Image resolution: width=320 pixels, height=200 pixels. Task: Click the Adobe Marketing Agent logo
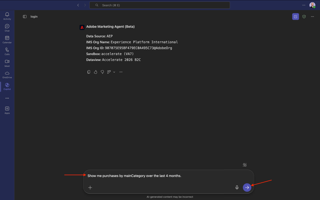pos(82,27)
